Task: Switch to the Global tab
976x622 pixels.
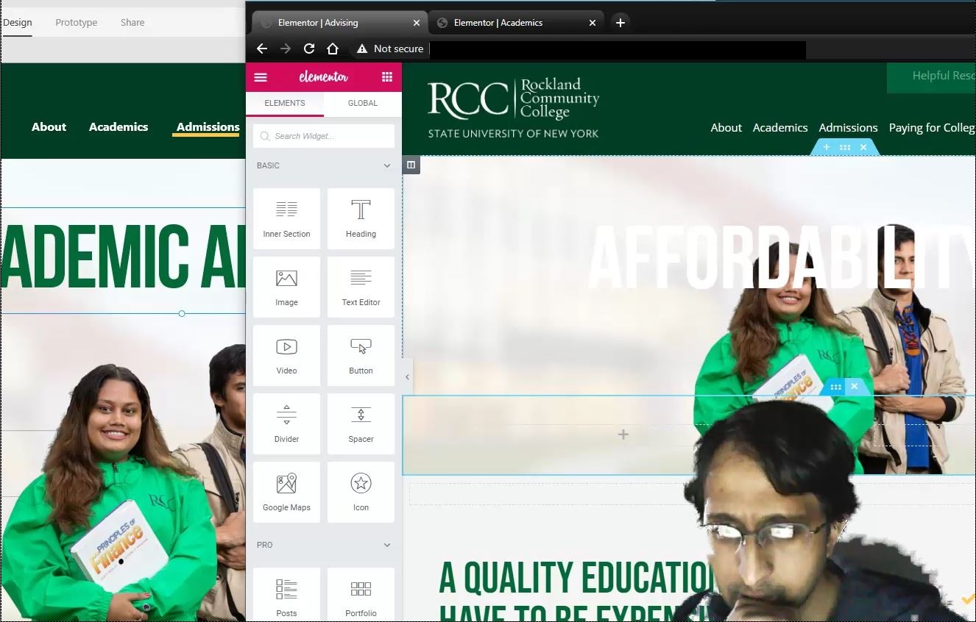Action: [x=362, y=104]
